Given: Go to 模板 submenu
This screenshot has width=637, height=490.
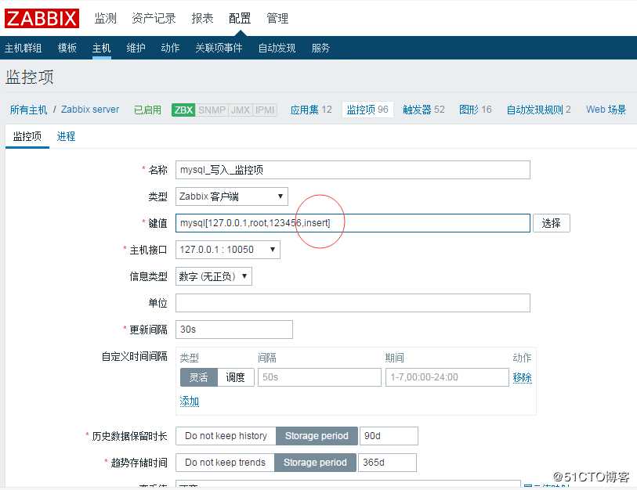Looking at the screenshot, I should click(x=67, y=48).
